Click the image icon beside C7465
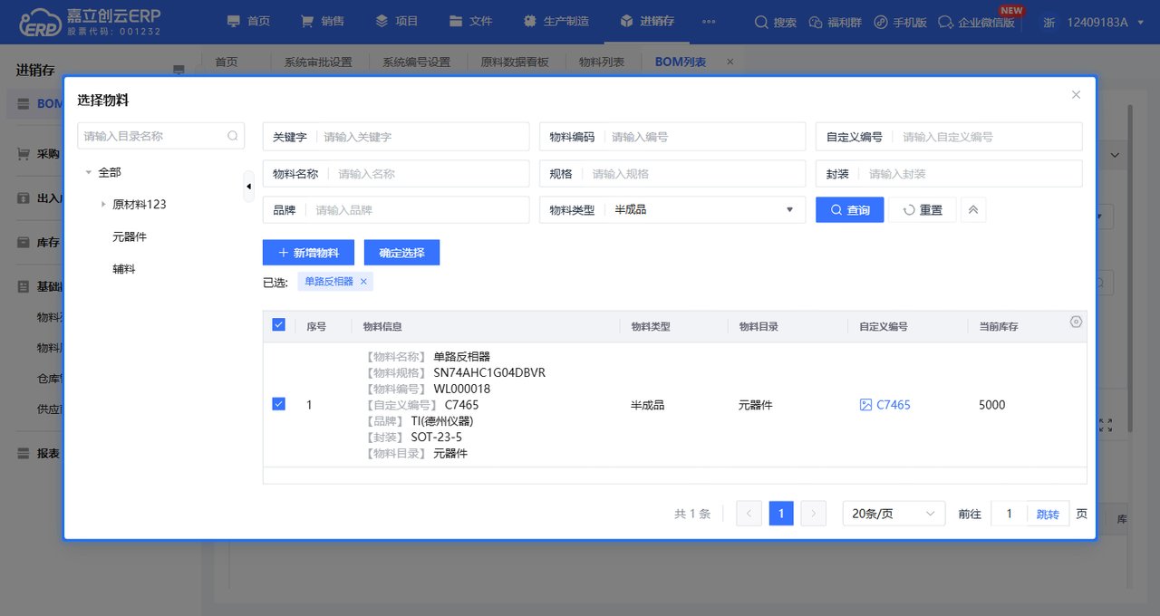The width and height of the screenshot is (1160, 616). (x=865, y=405)
